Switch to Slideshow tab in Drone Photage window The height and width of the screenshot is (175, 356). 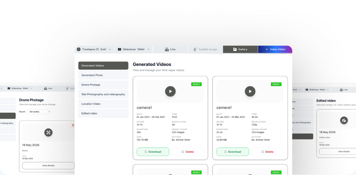point(20,89)
